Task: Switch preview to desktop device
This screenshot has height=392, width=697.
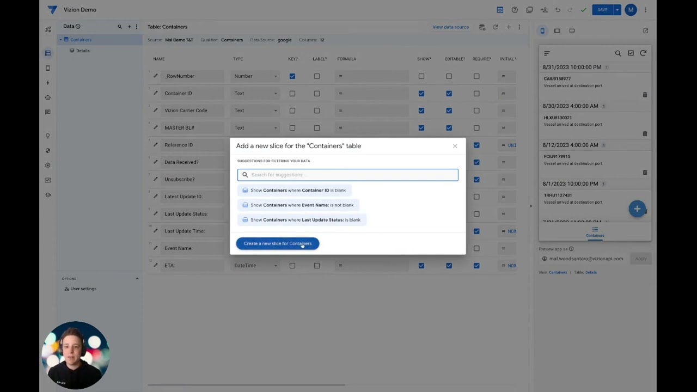Action: tap(572, 31)
